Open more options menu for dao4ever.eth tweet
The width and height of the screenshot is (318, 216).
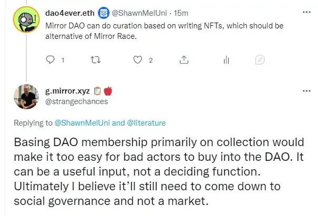306,12
